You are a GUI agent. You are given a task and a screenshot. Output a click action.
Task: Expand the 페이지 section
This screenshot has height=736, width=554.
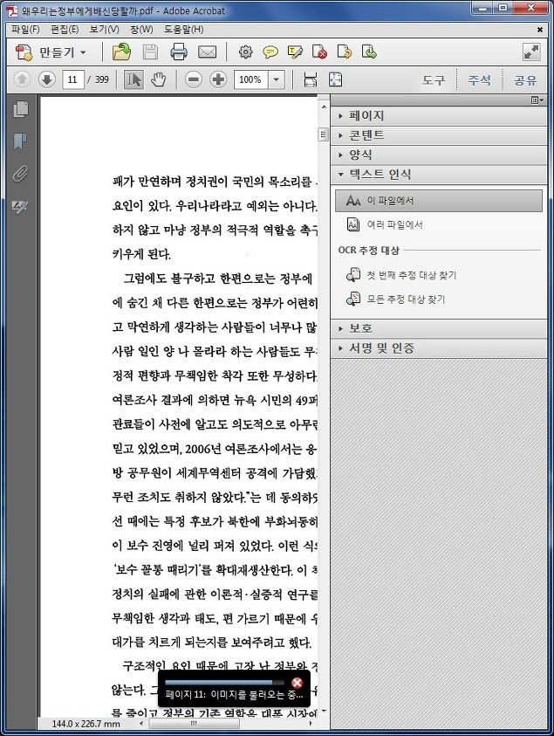(x=439, y=115)
